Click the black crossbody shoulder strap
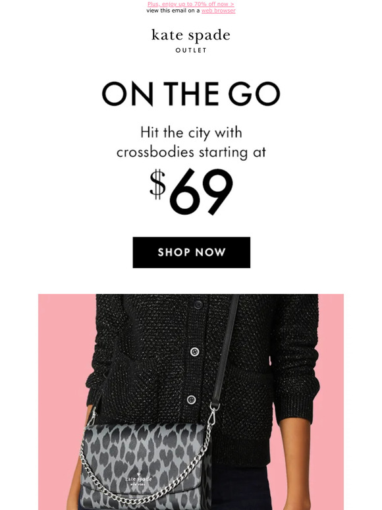The height and width of the screenshot is (510, 382). [226, 350]
